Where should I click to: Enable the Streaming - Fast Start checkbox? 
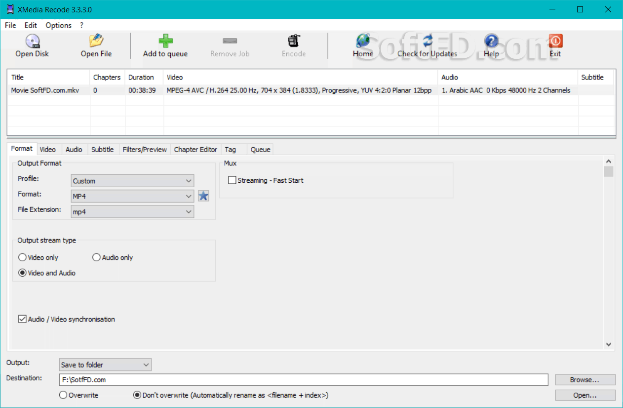[x=232, y=180]
